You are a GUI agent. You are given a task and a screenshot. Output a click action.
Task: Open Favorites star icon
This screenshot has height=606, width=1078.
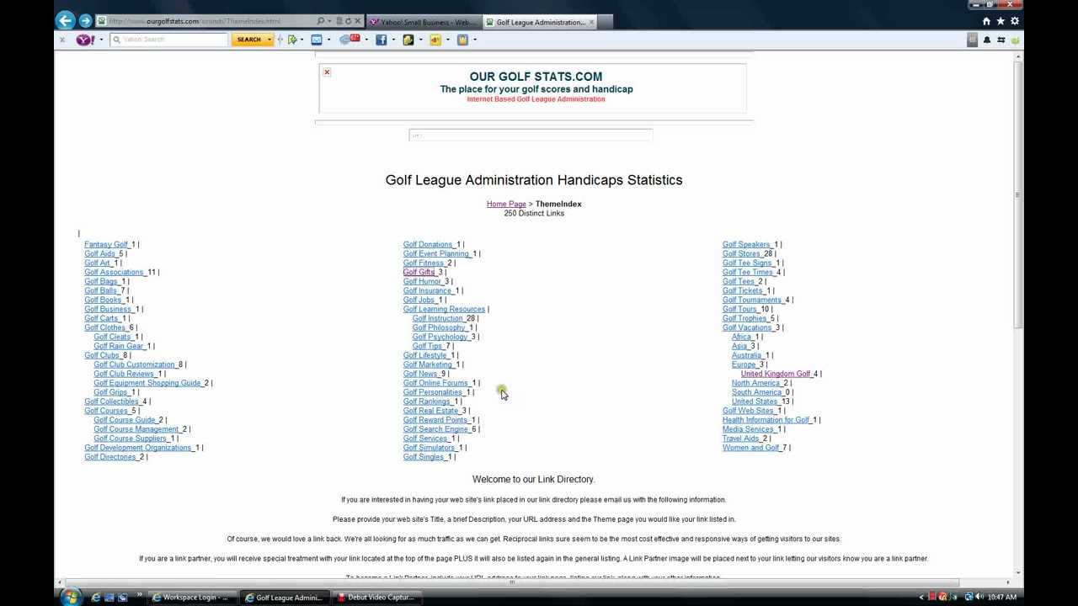tap(1001, 21)
